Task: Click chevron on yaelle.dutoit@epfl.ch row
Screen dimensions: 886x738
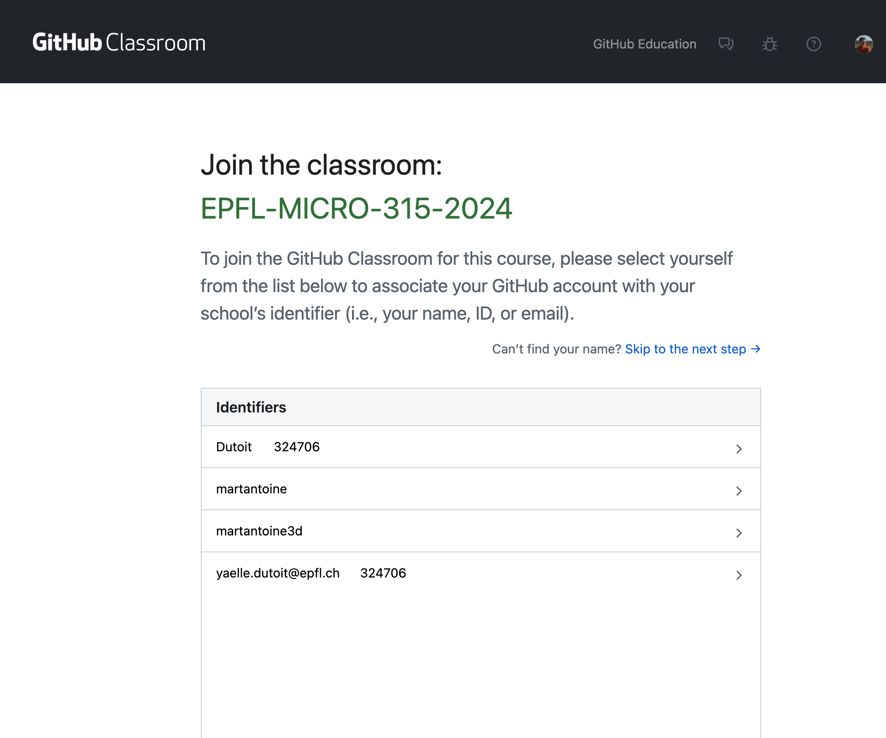Action: [x=739, y=575]
